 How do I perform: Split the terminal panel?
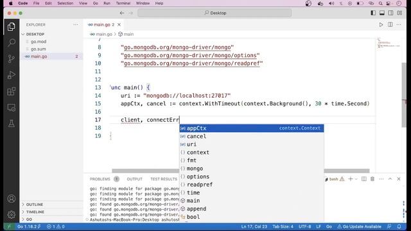pos(364,179)
